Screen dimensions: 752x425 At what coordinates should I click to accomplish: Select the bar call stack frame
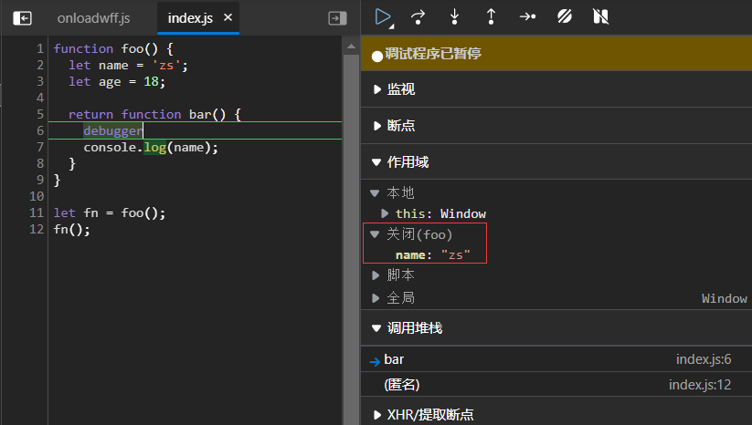click(556, 359)
